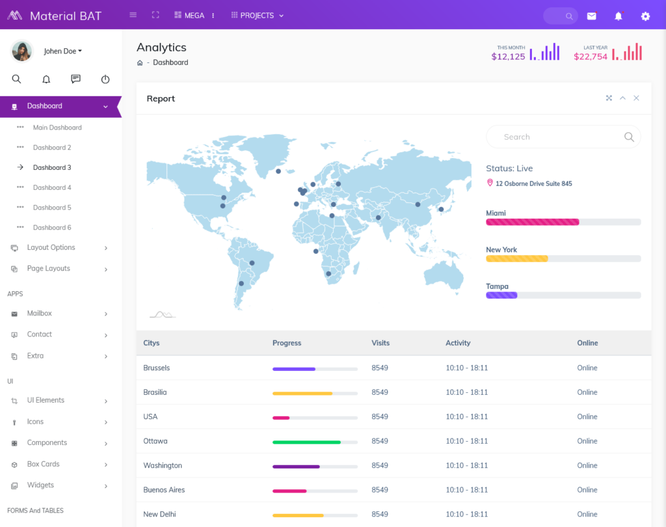This screenshot has width=666, height=527.
Task: Select Dashboard 5 in the sidebar
Action: coord(52,207)
